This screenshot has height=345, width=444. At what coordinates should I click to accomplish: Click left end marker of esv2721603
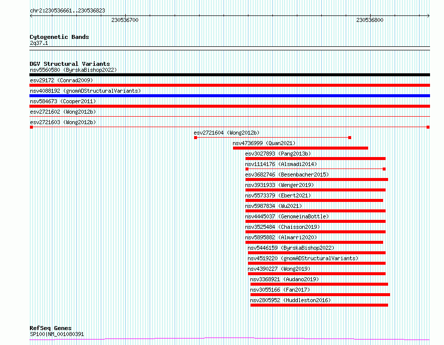click(31, 127)
